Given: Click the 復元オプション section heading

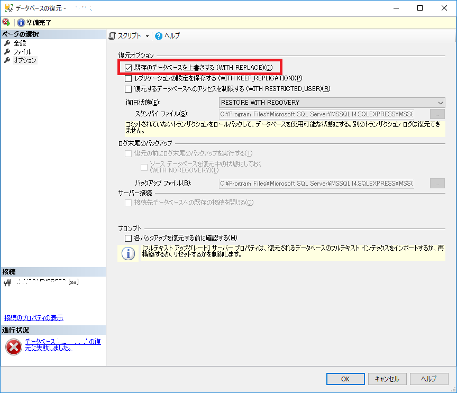Looking at the screenshot, I should 136,56.
